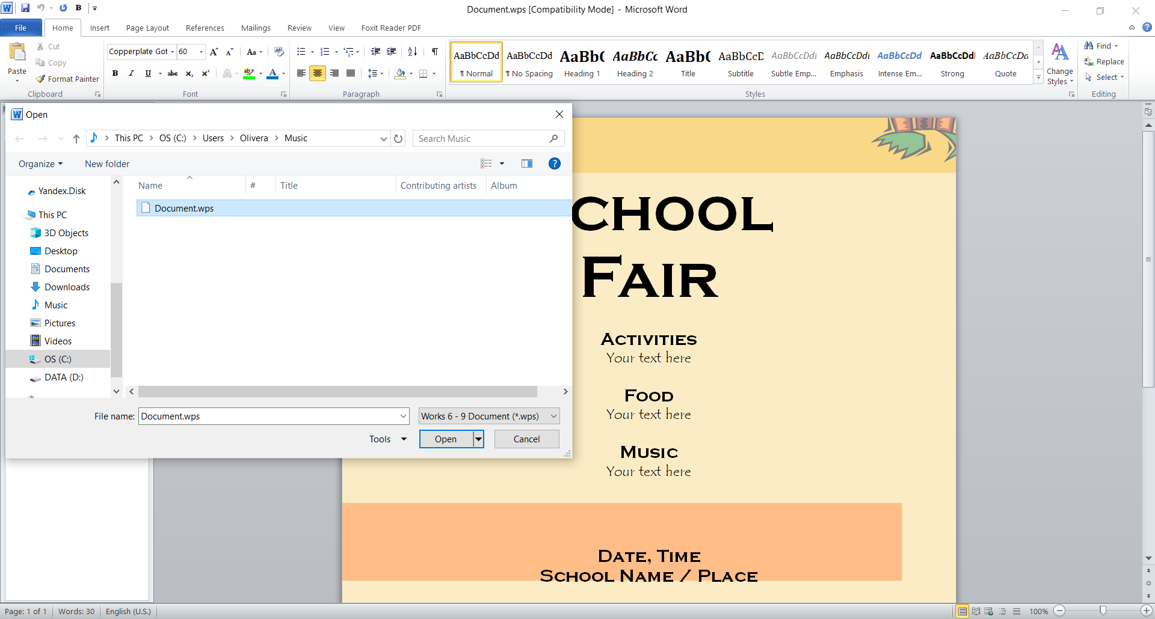The width and height of the screenshot is (1155, 619).
Task: Click the preview pane icon in dialog
Action: pyautogui.click(x=527, y=163)
